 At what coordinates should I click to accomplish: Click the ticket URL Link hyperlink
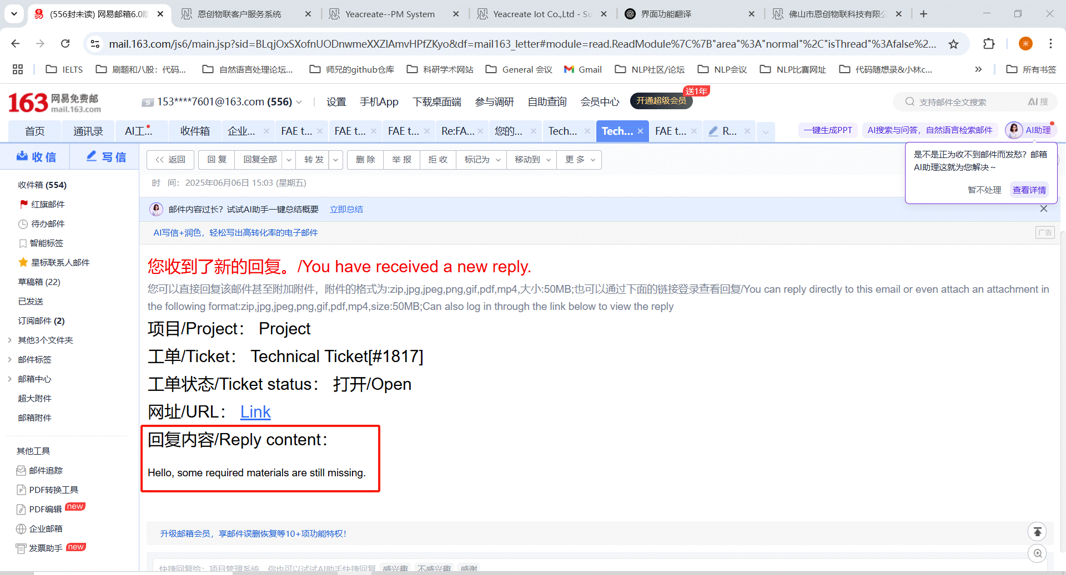[x=255, y=412]
